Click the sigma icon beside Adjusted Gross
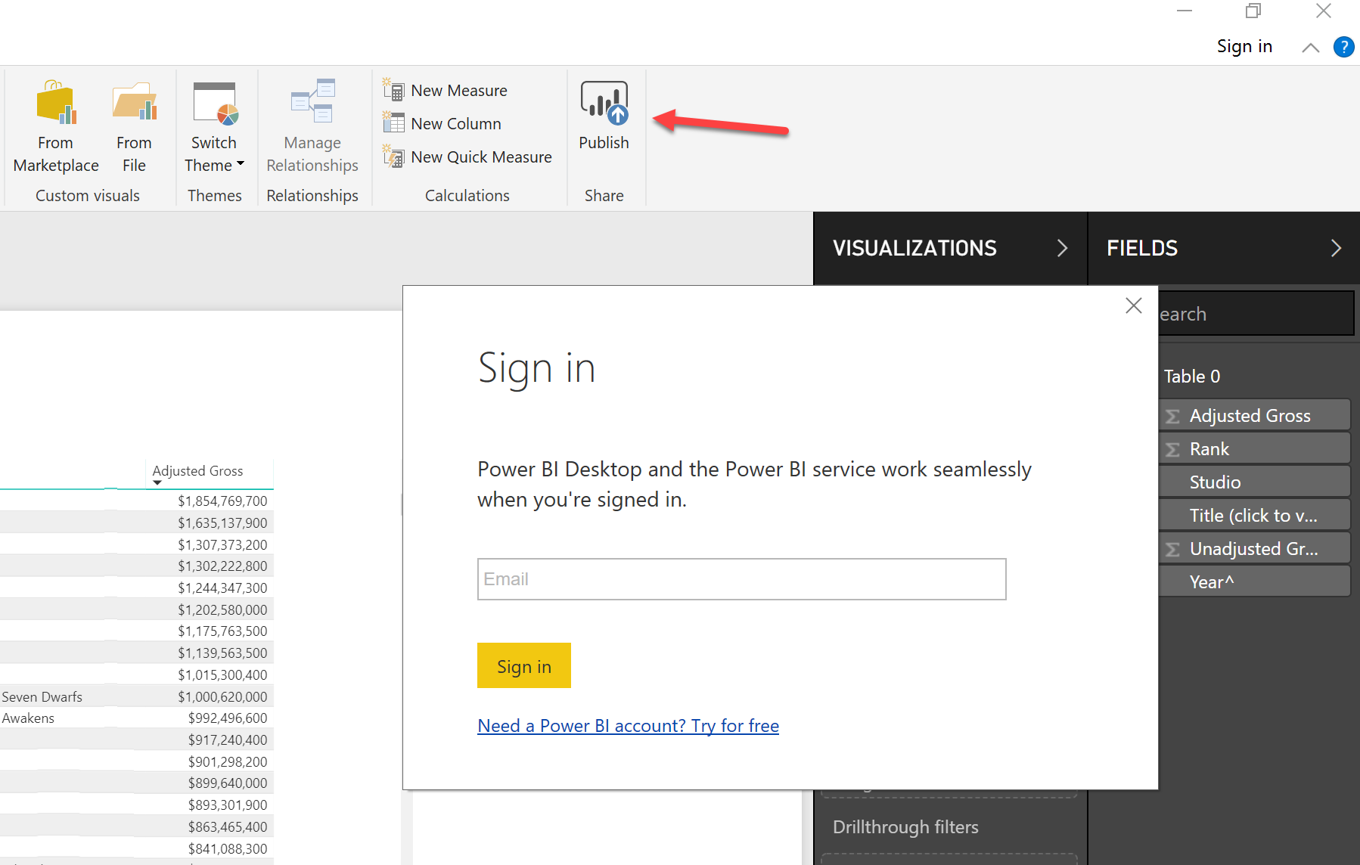The width and height of the screenshot is (1360, 865). (x=1172, y=417)
